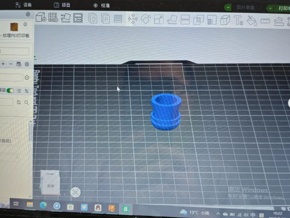Click the filament add plus icon
The height and width of the screenshot is (218, 290).
click(x=3, y=64)
